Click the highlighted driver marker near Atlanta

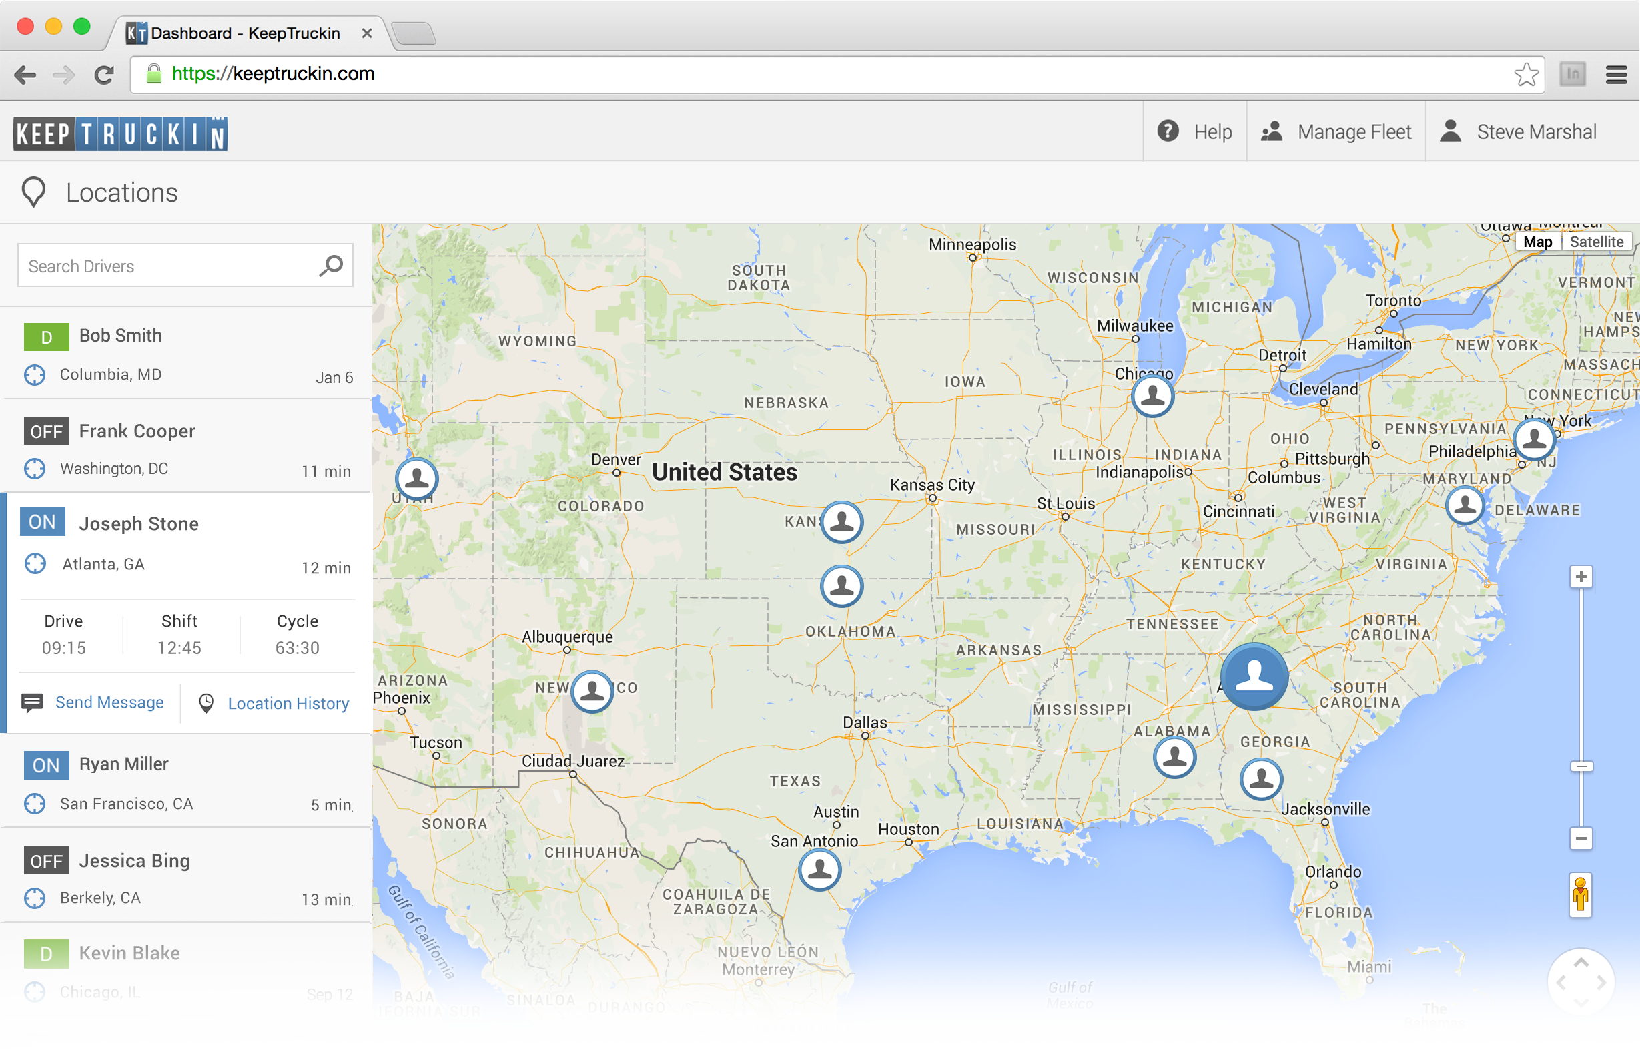click(x=1254, y=676)
